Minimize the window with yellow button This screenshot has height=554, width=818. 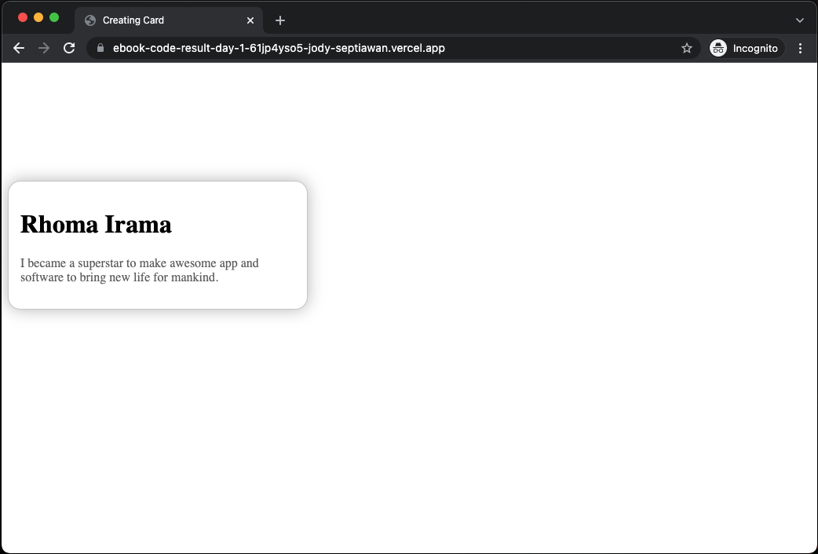pyautogui.click(x=38, y=18)
